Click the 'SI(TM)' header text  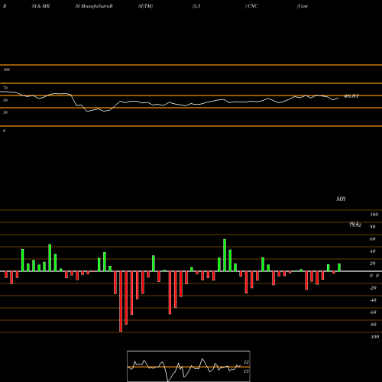[145, 6]
